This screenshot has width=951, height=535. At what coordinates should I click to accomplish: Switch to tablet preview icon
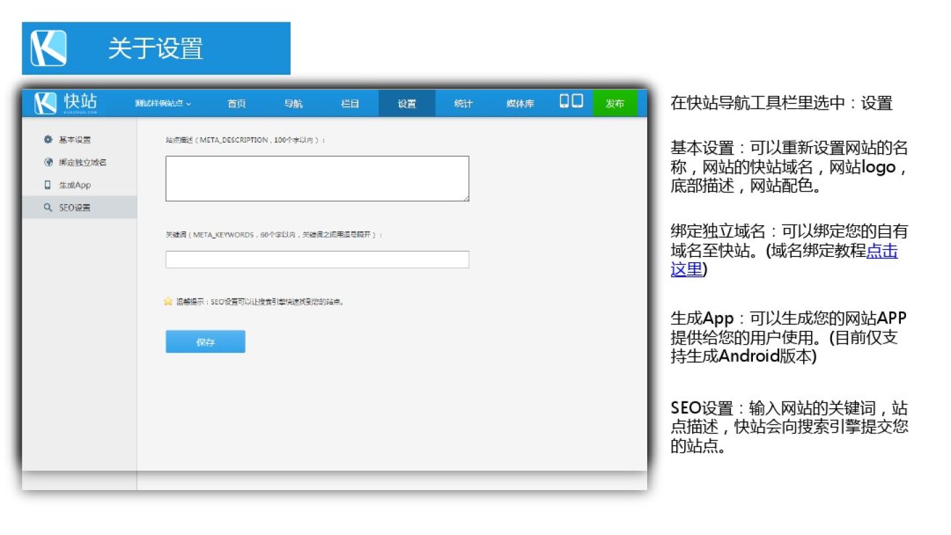click(x=578, y=101)
